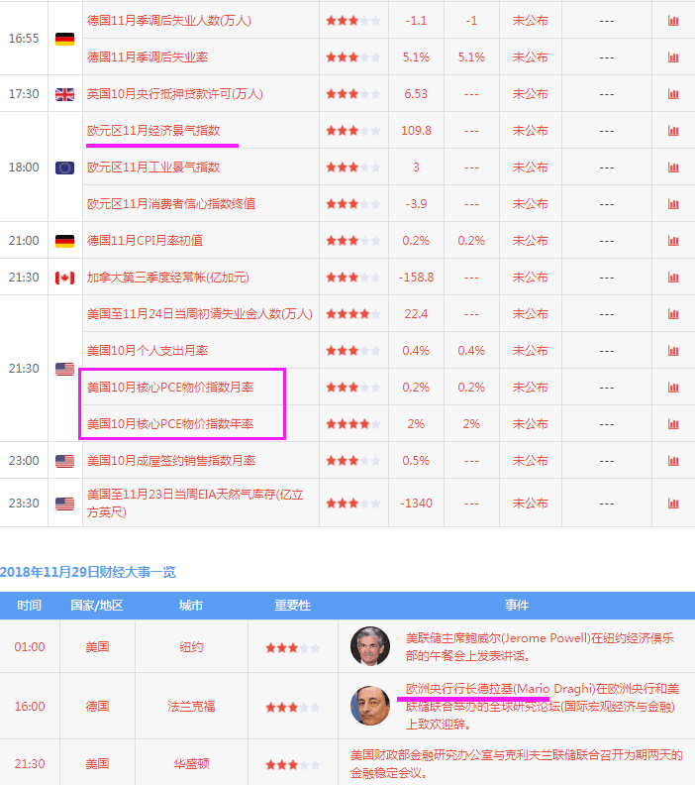
Task: Click chart icon for 德国11月CPI月率初值 row
Action: [x=673, y=241]
